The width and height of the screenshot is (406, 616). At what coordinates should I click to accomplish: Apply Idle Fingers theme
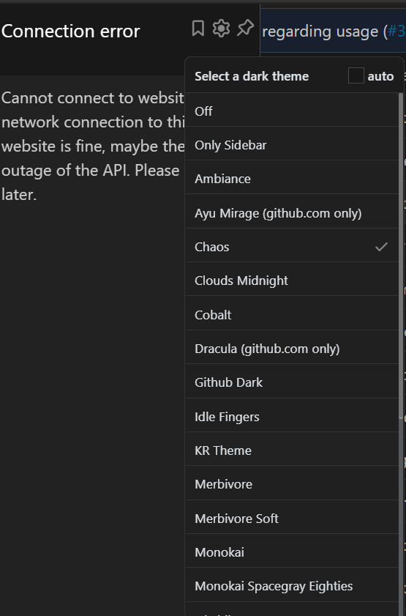tap(292, 417)
